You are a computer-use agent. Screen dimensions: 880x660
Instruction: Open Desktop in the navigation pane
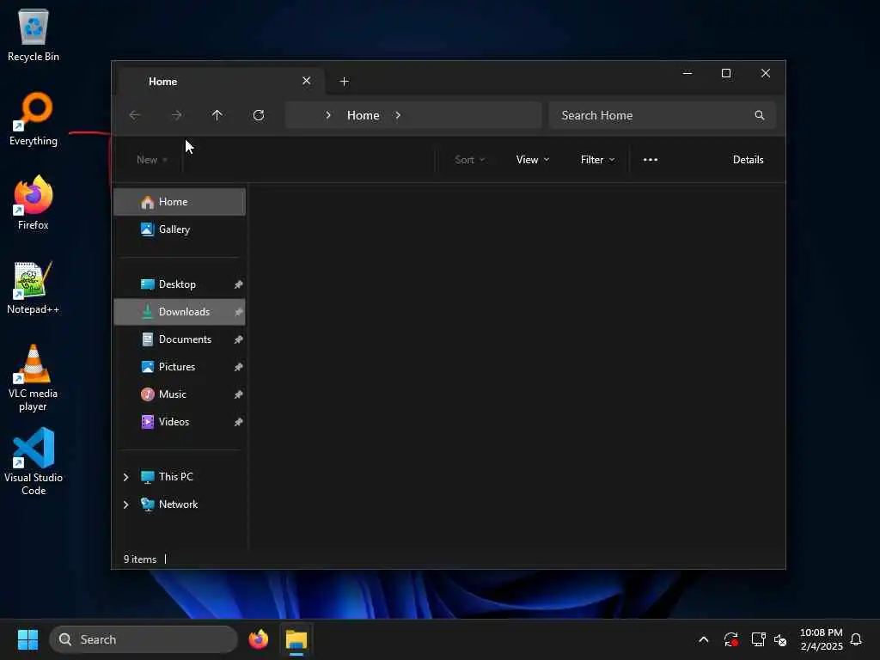pos(180,284)
